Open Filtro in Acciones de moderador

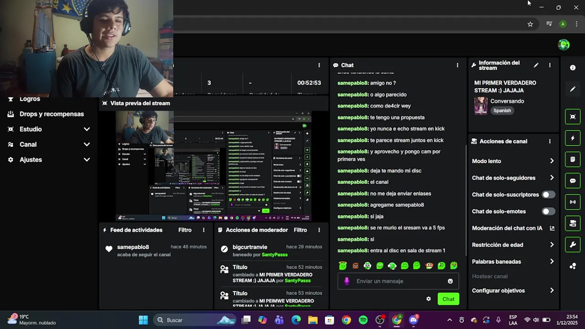(x=300, y=230)
